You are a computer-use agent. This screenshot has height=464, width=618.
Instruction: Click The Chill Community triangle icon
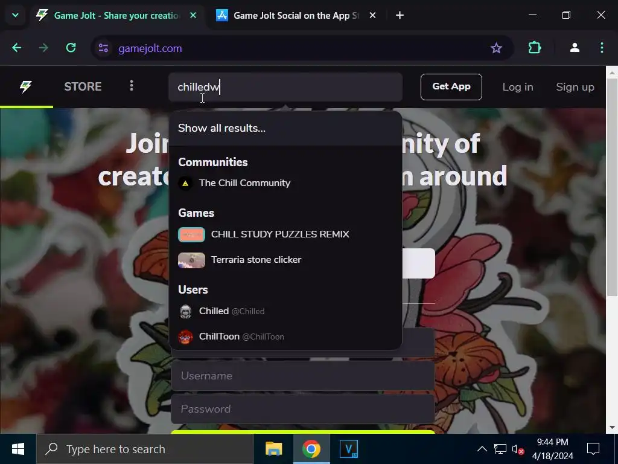point(185,184)
